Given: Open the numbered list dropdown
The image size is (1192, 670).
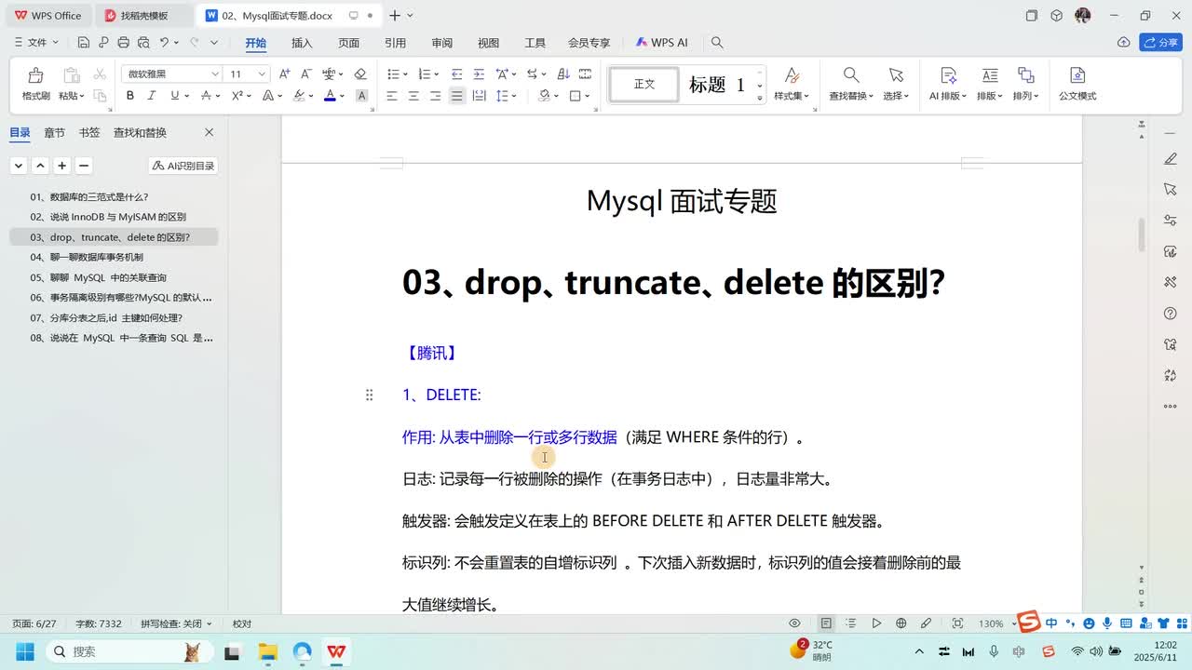Looking at the screenshot, I should coord(436,74).
